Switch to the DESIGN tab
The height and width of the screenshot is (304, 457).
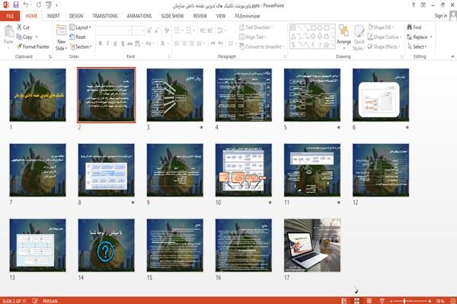tap(76, 16)
